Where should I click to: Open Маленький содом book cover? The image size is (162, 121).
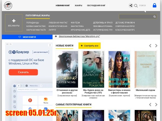coord(145,69)
